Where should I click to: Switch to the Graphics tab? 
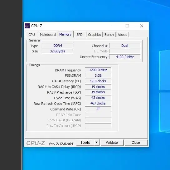click(95, 35)
